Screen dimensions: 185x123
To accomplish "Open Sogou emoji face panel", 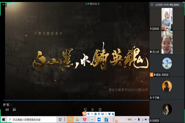I will (x=95, y=114).
